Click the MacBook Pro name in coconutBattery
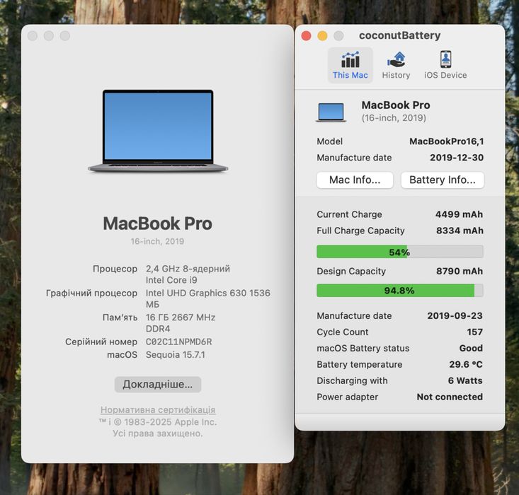The image size is (519, 495). coord(396,105)
